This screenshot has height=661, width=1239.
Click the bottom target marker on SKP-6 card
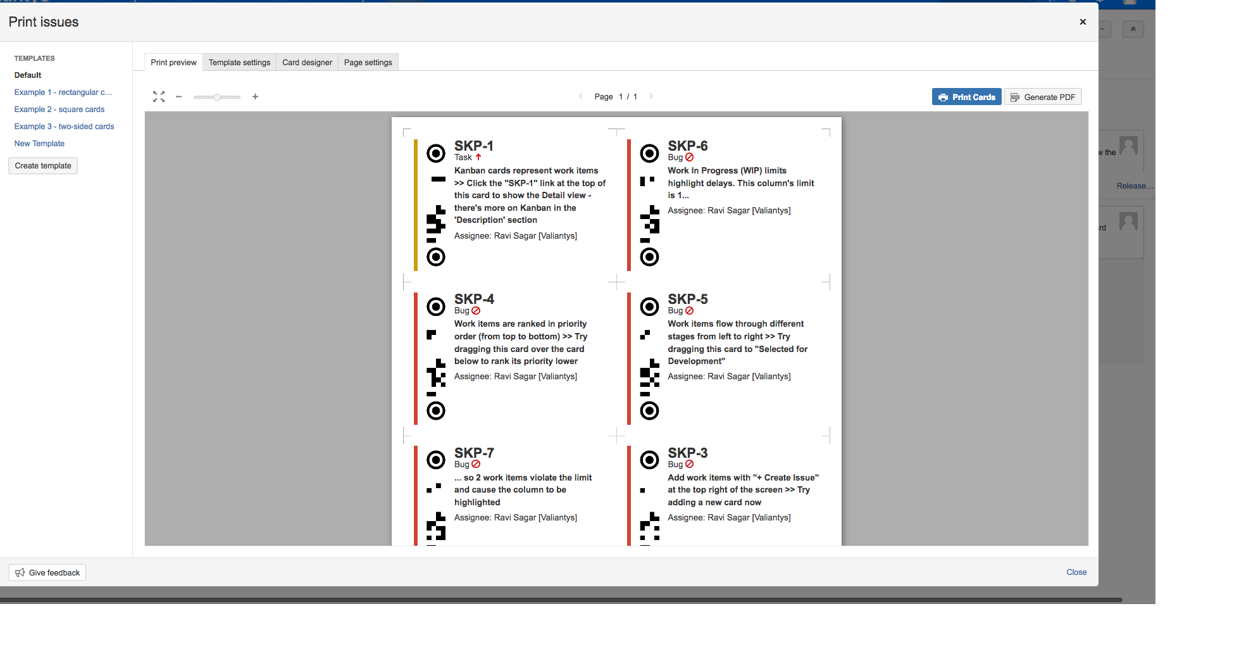pyautogui.click(x=649, y=257)
